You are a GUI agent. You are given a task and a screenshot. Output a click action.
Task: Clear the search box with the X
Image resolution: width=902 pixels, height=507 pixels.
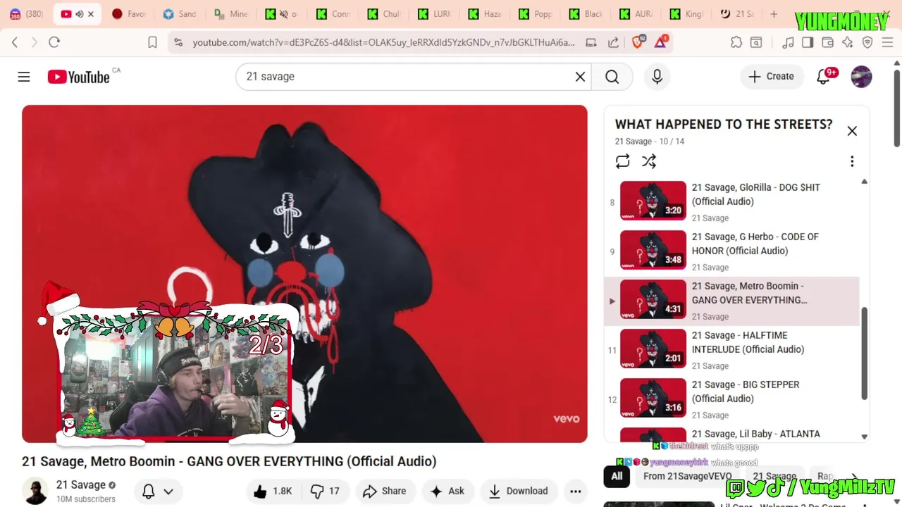(580, 77)
